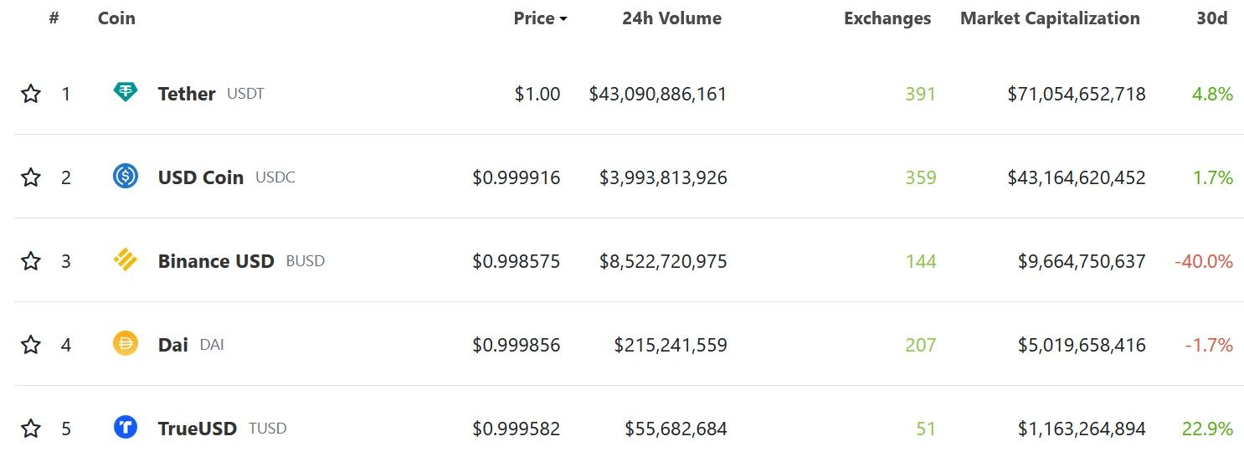Open the Binance USD name link
Image resolution: width=1244 pixels, height=457 pixels.
click(x=216, y=261)
